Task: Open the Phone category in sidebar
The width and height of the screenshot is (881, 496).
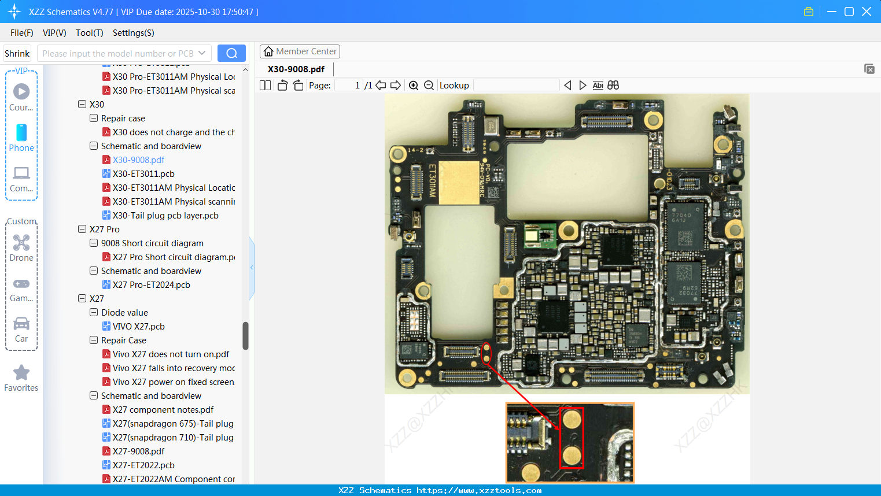Action: click(21, 138)
